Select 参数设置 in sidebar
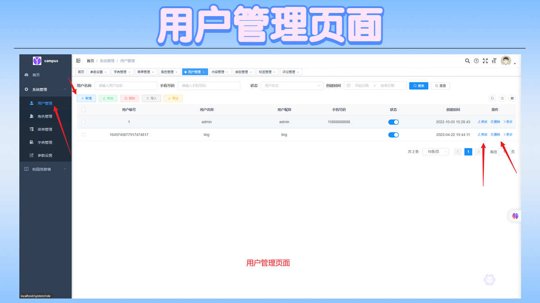This screenshot has height=303, width=540. click(45, 155)
